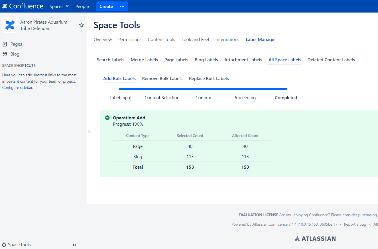This screenshot has height=249, width=378.
Task: Click the Blog quote icon
Action: click(5, 54)
